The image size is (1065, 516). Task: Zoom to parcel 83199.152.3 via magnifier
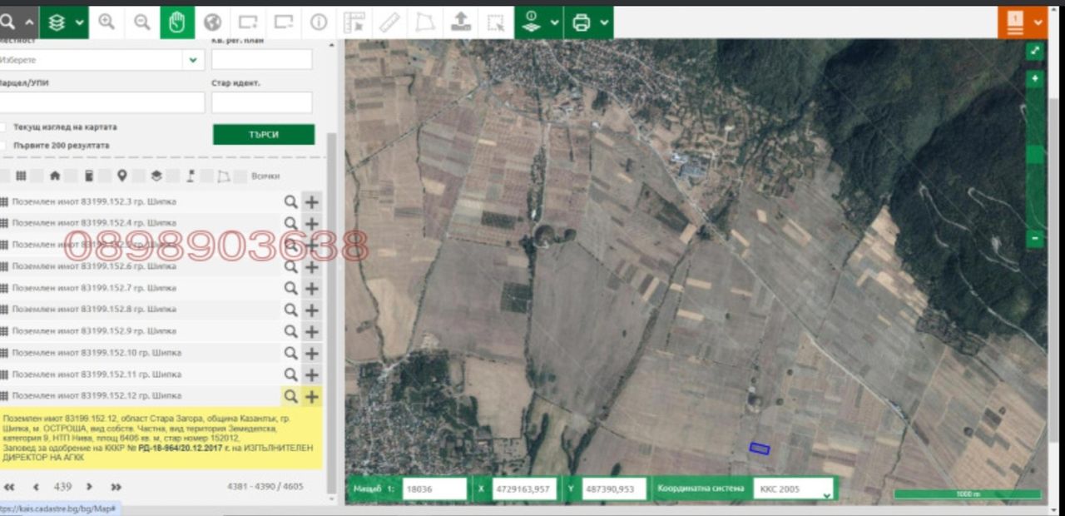(290, 201)
